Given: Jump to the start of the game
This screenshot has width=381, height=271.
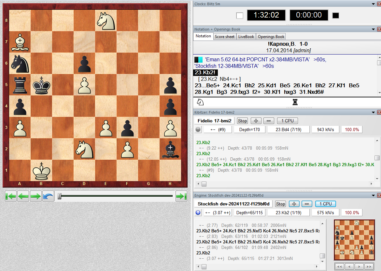Looking at the screenshot, I should tap(10, 196).
